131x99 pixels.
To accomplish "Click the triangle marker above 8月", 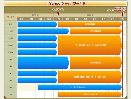I will [123, 14].
